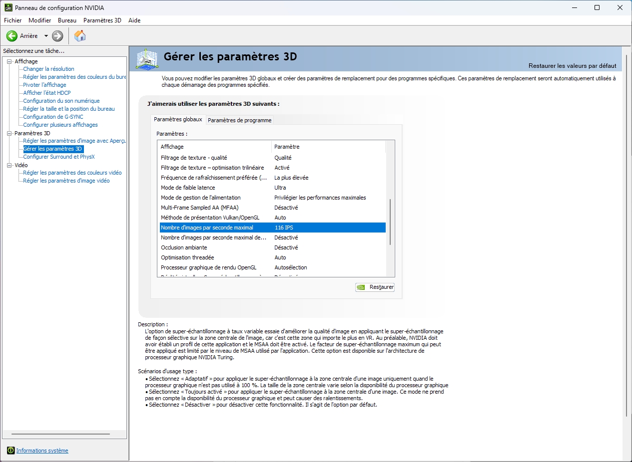Select Processeur graphique de rendu OpenGL row
Viewport: 632px width, 462px height.
(x=272, y=267)
